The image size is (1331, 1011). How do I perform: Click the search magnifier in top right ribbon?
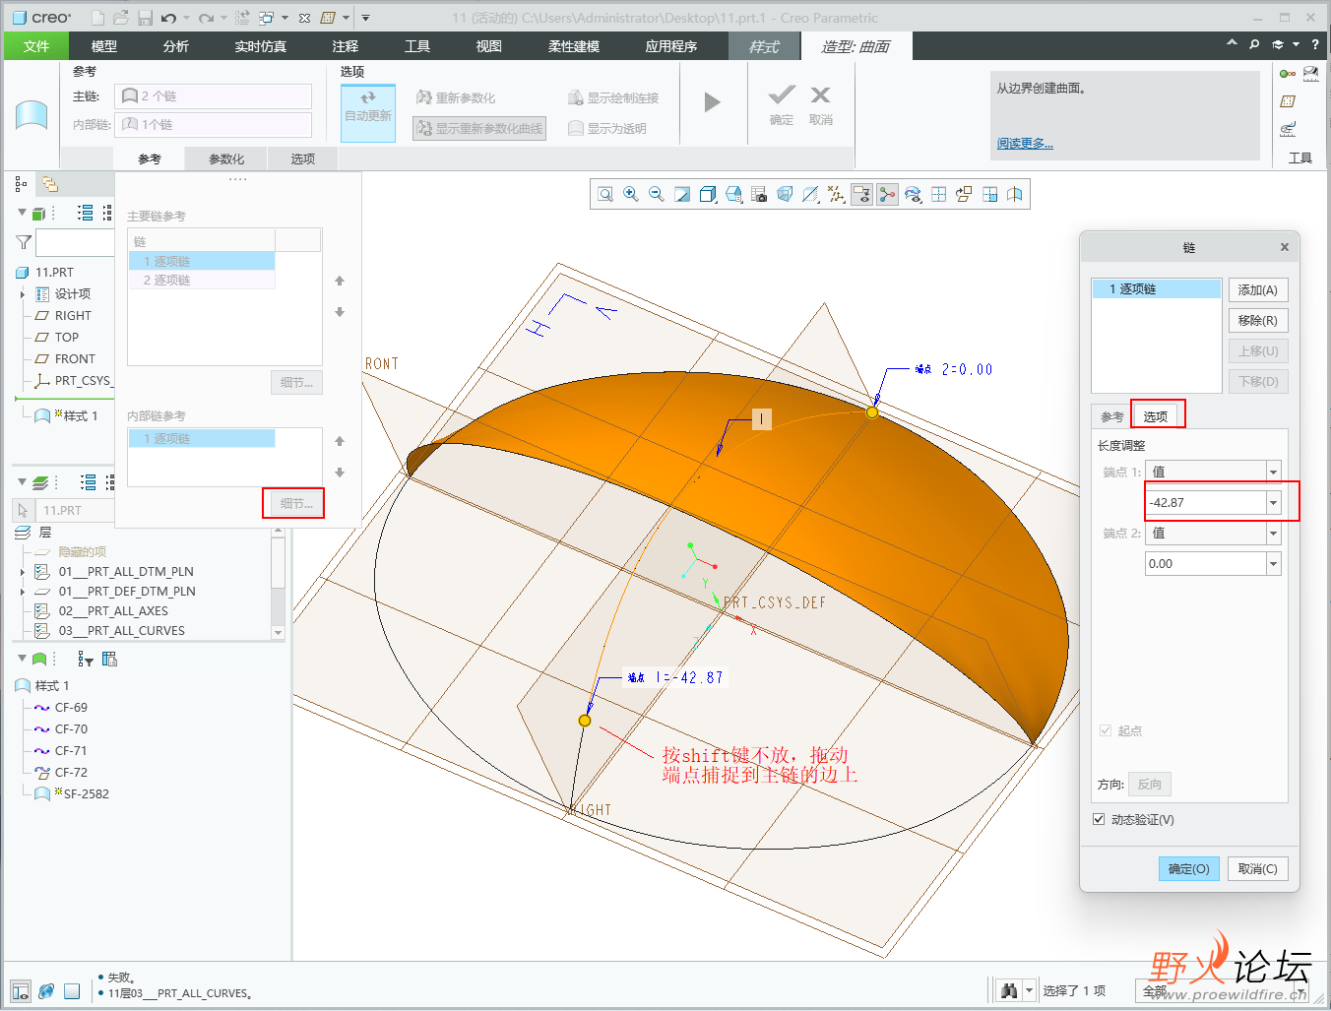[1254, 44]
